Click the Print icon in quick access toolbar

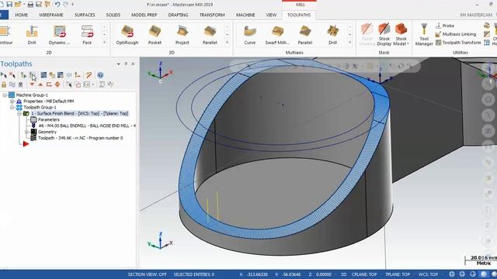[x=30, y=5]
